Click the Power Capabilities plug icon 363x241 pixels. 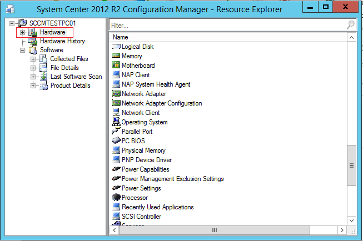coord(116,169)
